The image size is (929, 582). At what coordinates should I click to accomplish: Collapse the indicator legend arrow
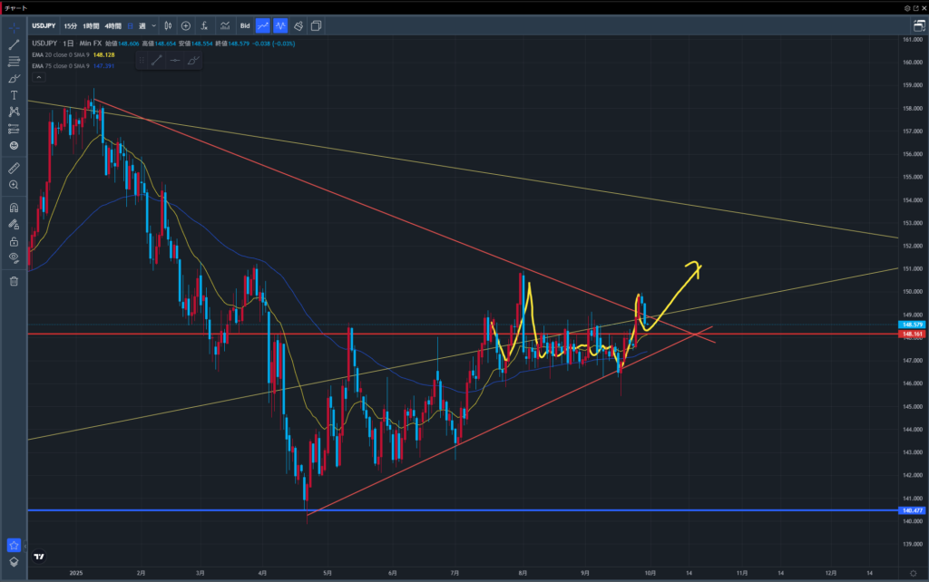(x=37, y=77)
